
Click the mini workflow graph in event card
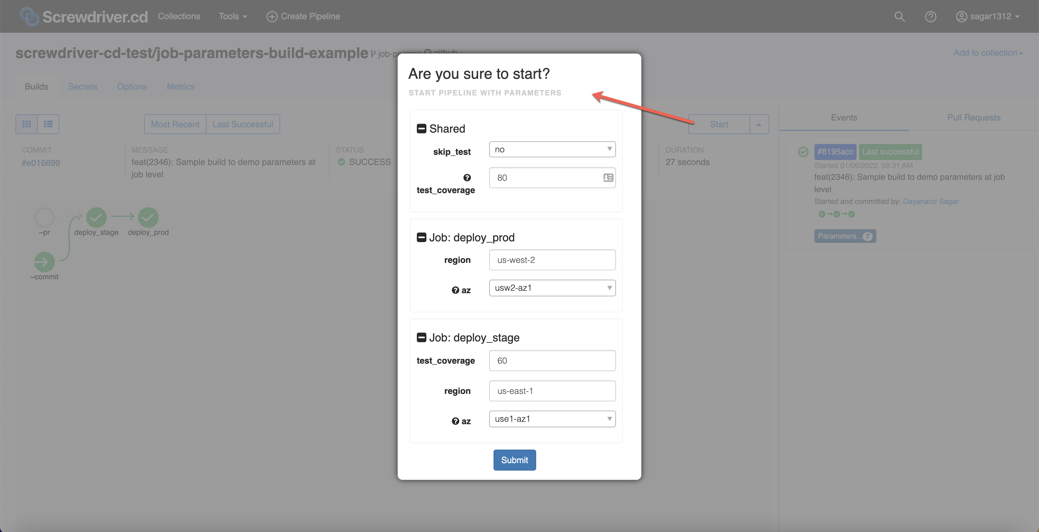[836, 214]
